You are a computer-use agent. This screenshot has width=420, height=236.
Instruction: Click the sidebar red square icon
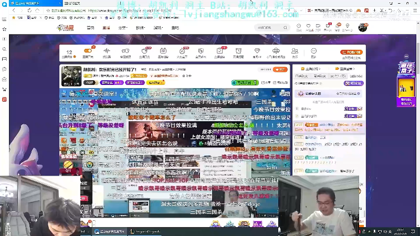[4, 99]
